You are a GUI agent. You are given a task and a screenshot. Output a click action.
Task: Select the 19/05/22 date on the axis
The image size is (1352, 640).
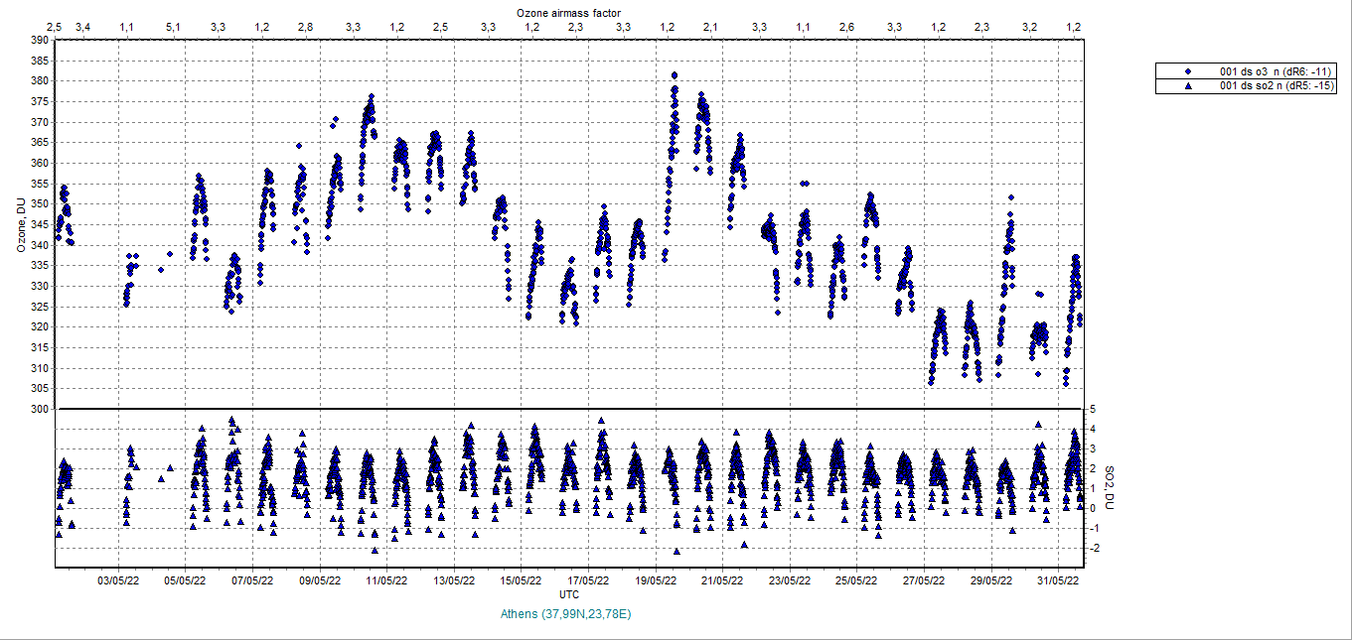[656, 580]
